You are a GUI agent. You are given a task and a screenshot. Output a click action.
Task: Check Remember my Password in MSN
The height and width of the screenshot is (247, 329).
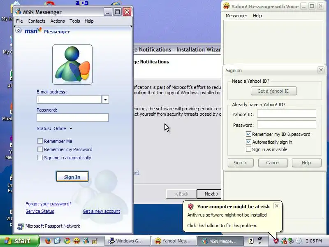40,149
